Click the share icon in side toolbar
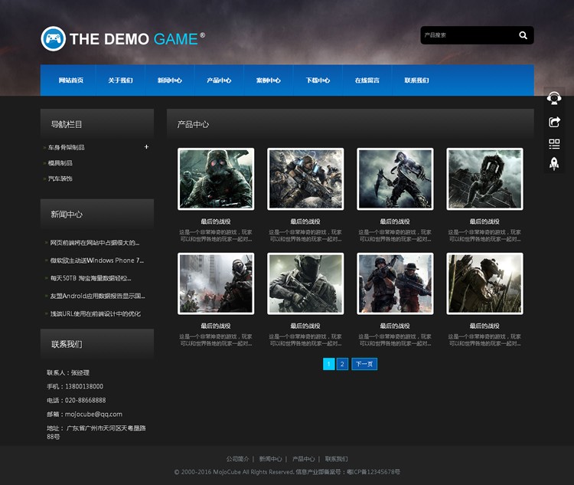Screen dimensions: 574x485 click(554, 122)
